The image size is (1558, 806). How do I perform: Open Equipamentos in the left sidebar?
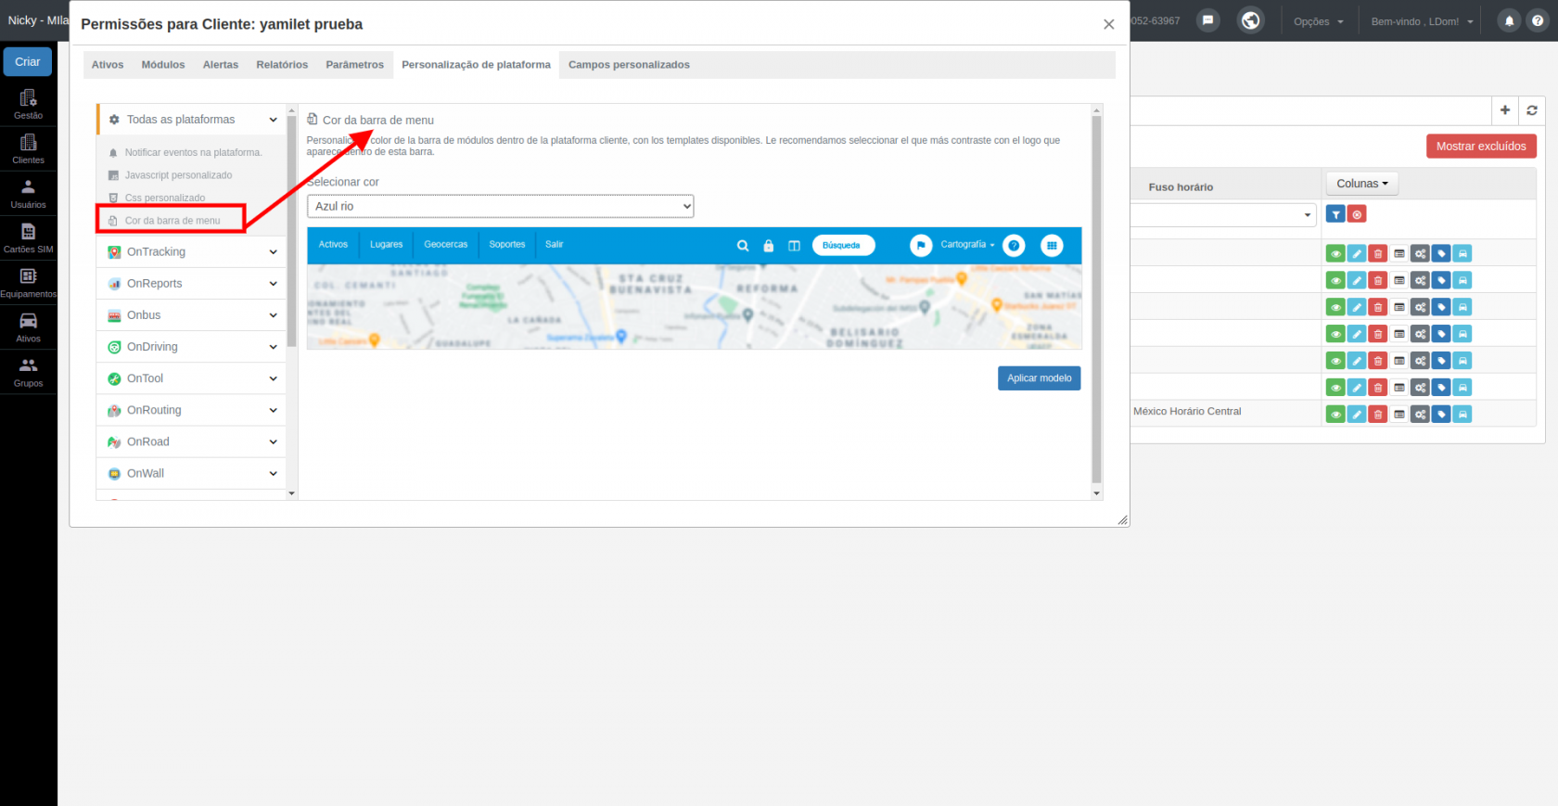(28, 282)
